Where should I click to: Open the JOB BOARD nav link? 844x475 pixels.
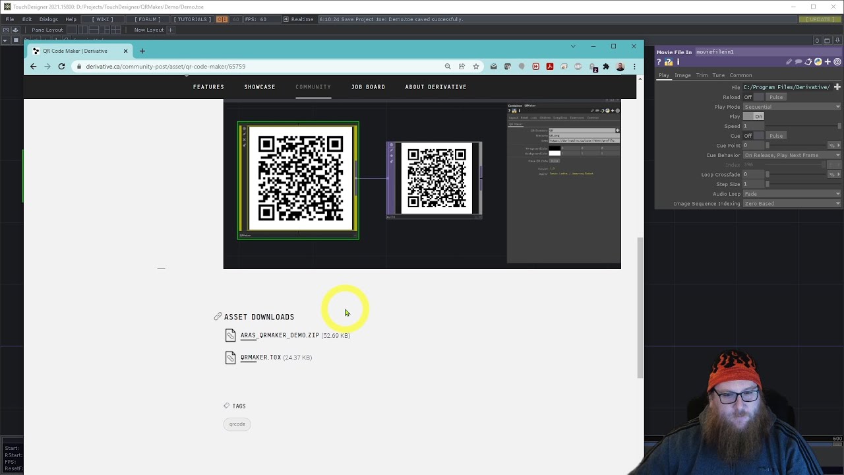(x=368, y=87)
